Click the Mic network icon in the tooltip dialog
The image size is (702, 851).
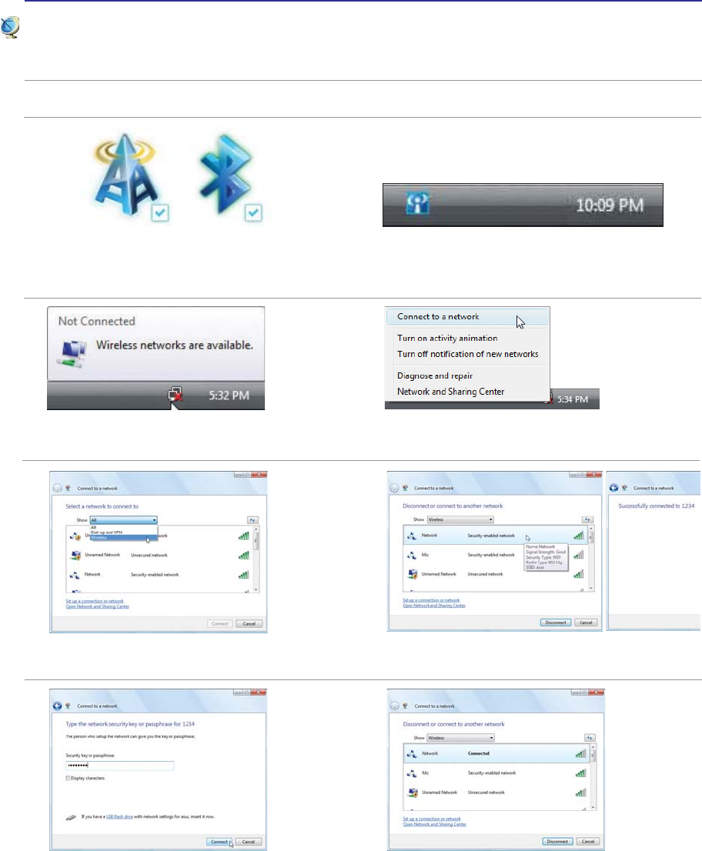pos(412,555)
